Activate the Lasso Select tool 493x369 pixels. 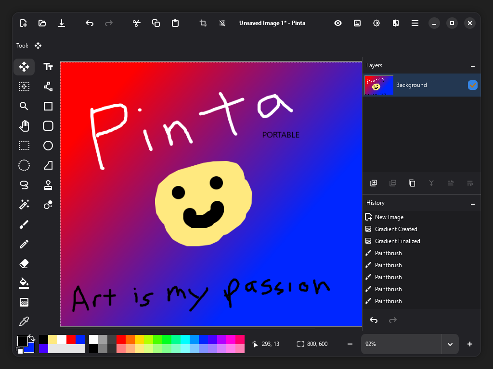[x=24, y=185]
